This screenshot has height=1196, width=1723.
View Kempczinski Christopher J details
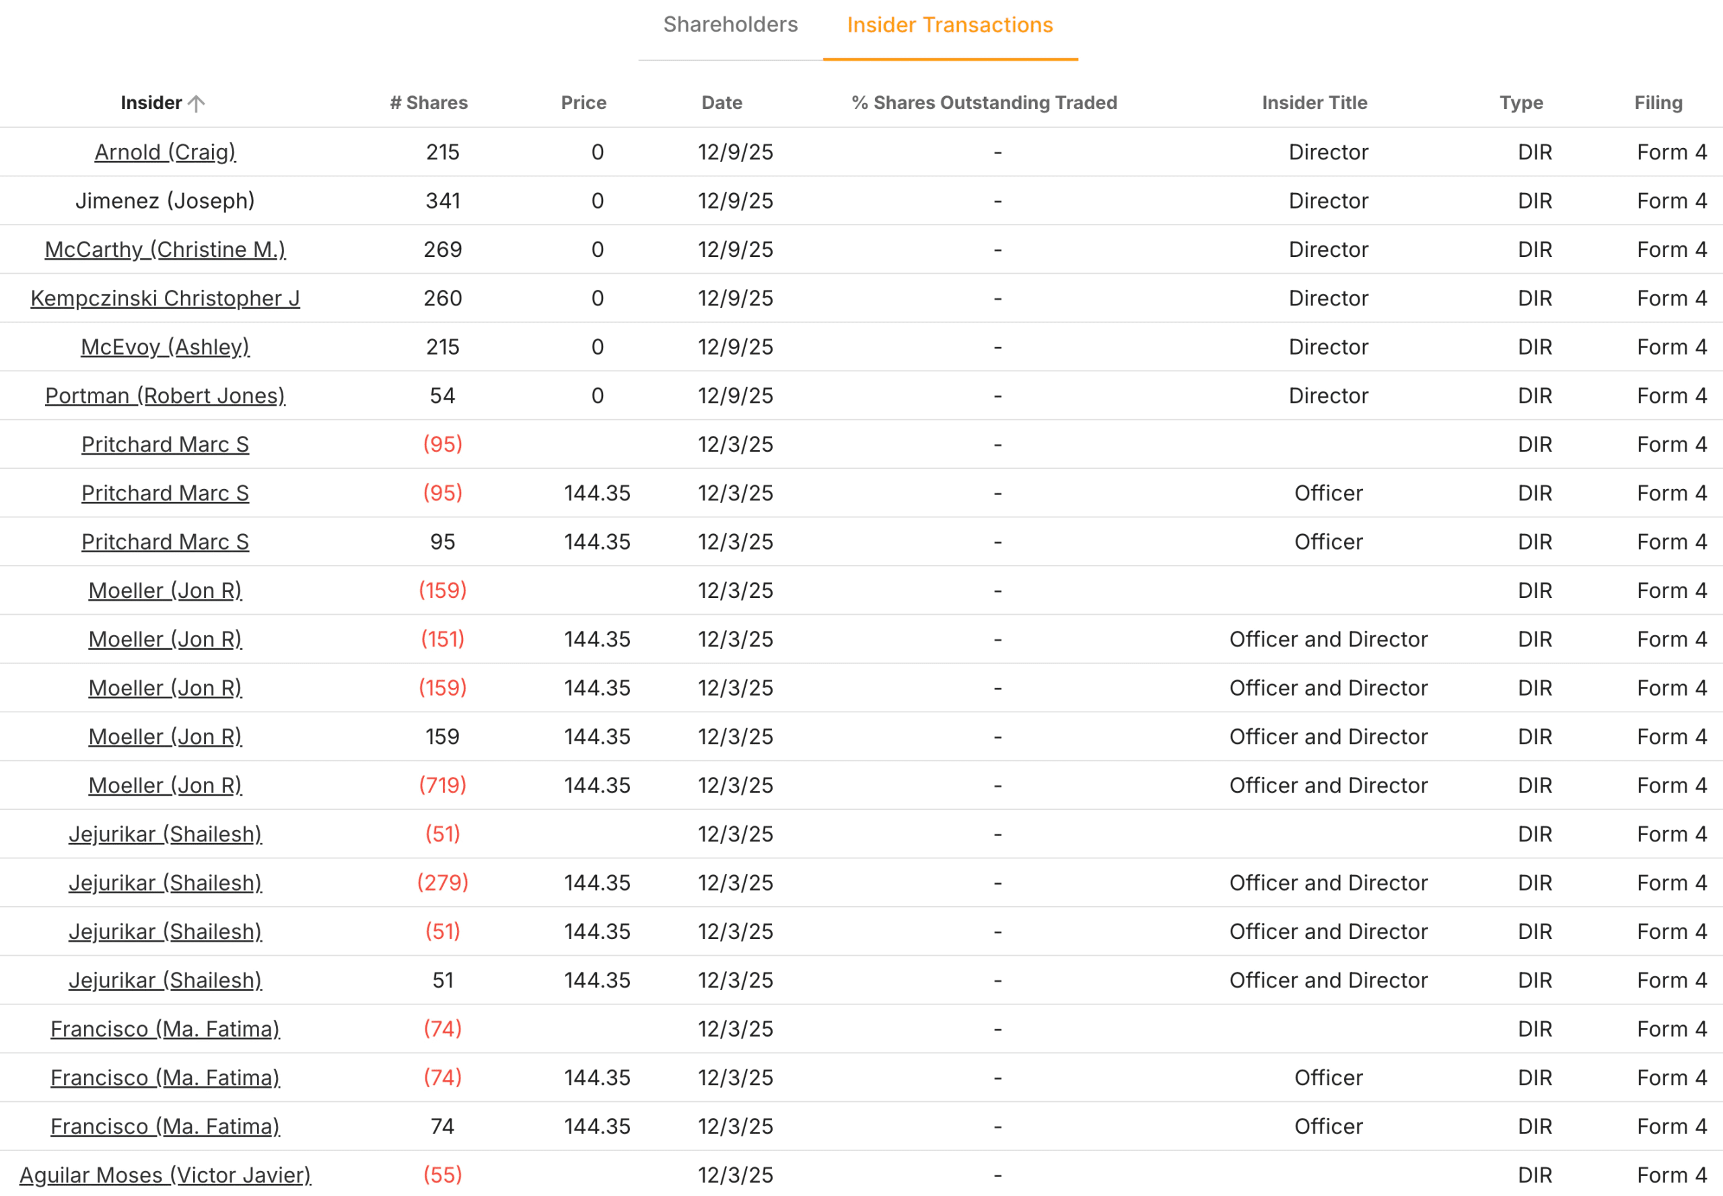point(165,297)
